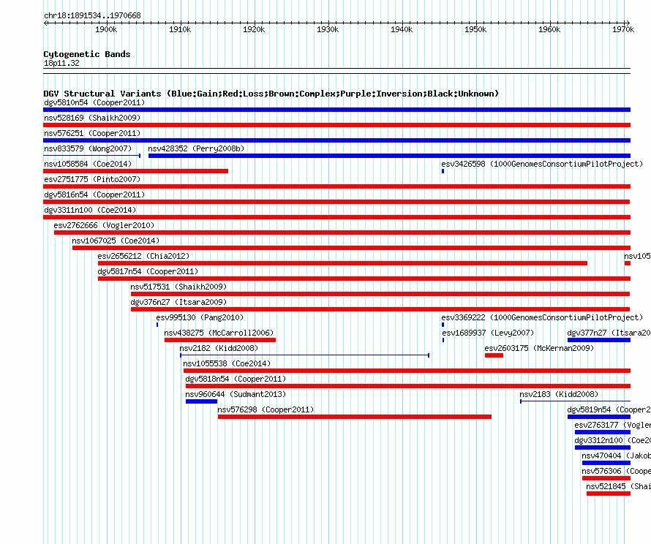Open dgv5817n54 (Cooper2011) variant label
Screen dimensions: 651x544
coord(148,271)
